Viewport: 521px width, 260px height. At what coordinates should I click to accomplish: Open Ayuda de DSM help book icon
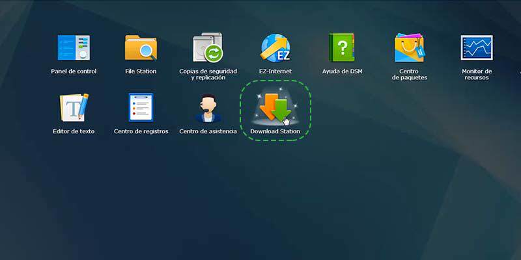coord(342,47)
